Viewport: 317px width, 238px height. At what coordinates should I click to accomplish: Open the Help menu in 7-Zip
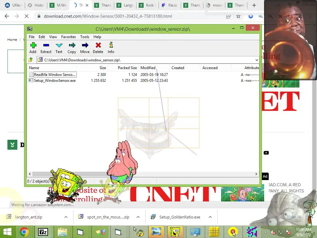pyautogui.click(x=97, y=37)
